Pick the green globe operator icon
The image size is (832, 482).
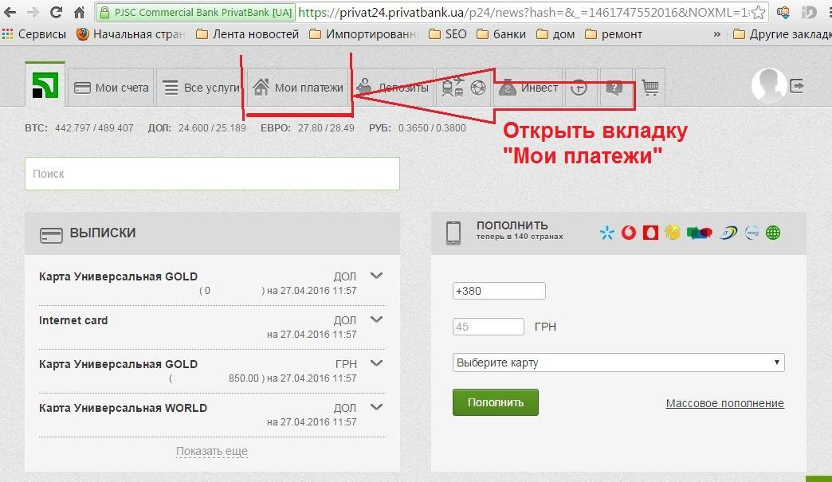click(772, 233)
